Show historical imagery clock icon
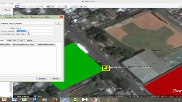This screenshot has width=182, height=102. (48, 6)
